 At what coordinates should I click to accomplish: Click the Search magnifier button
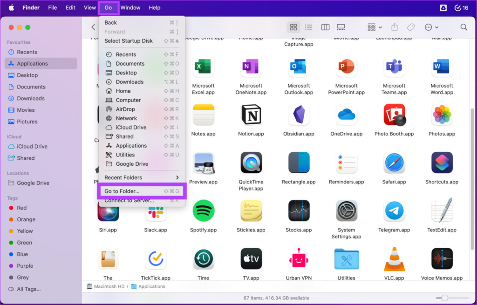[463, 27]
